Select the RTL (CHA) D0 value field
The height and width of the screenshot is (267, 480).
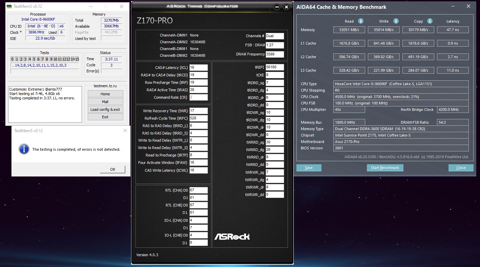coord(199,190)
